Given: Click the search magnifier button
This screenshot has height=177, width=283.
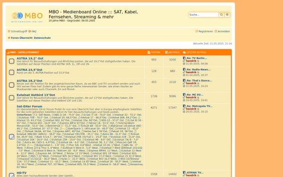Looking at the screenshot, I should (221, 15).
